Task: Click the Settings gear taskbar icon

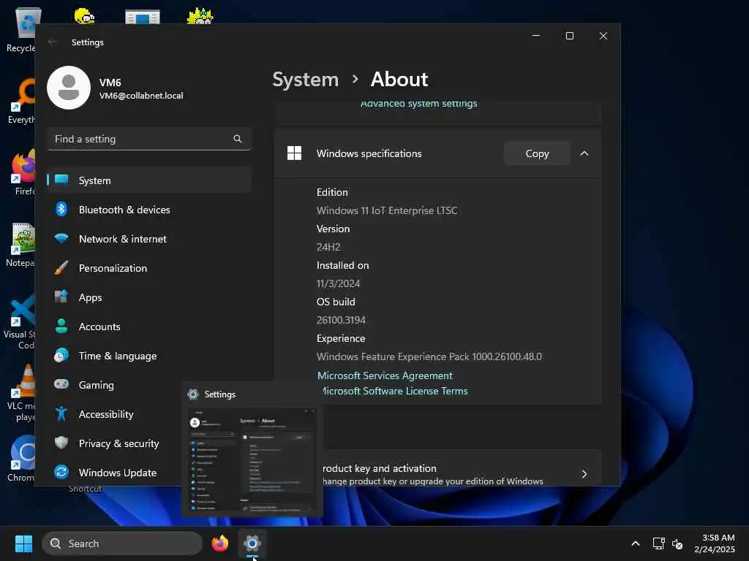Action: [x=252, y=543]
